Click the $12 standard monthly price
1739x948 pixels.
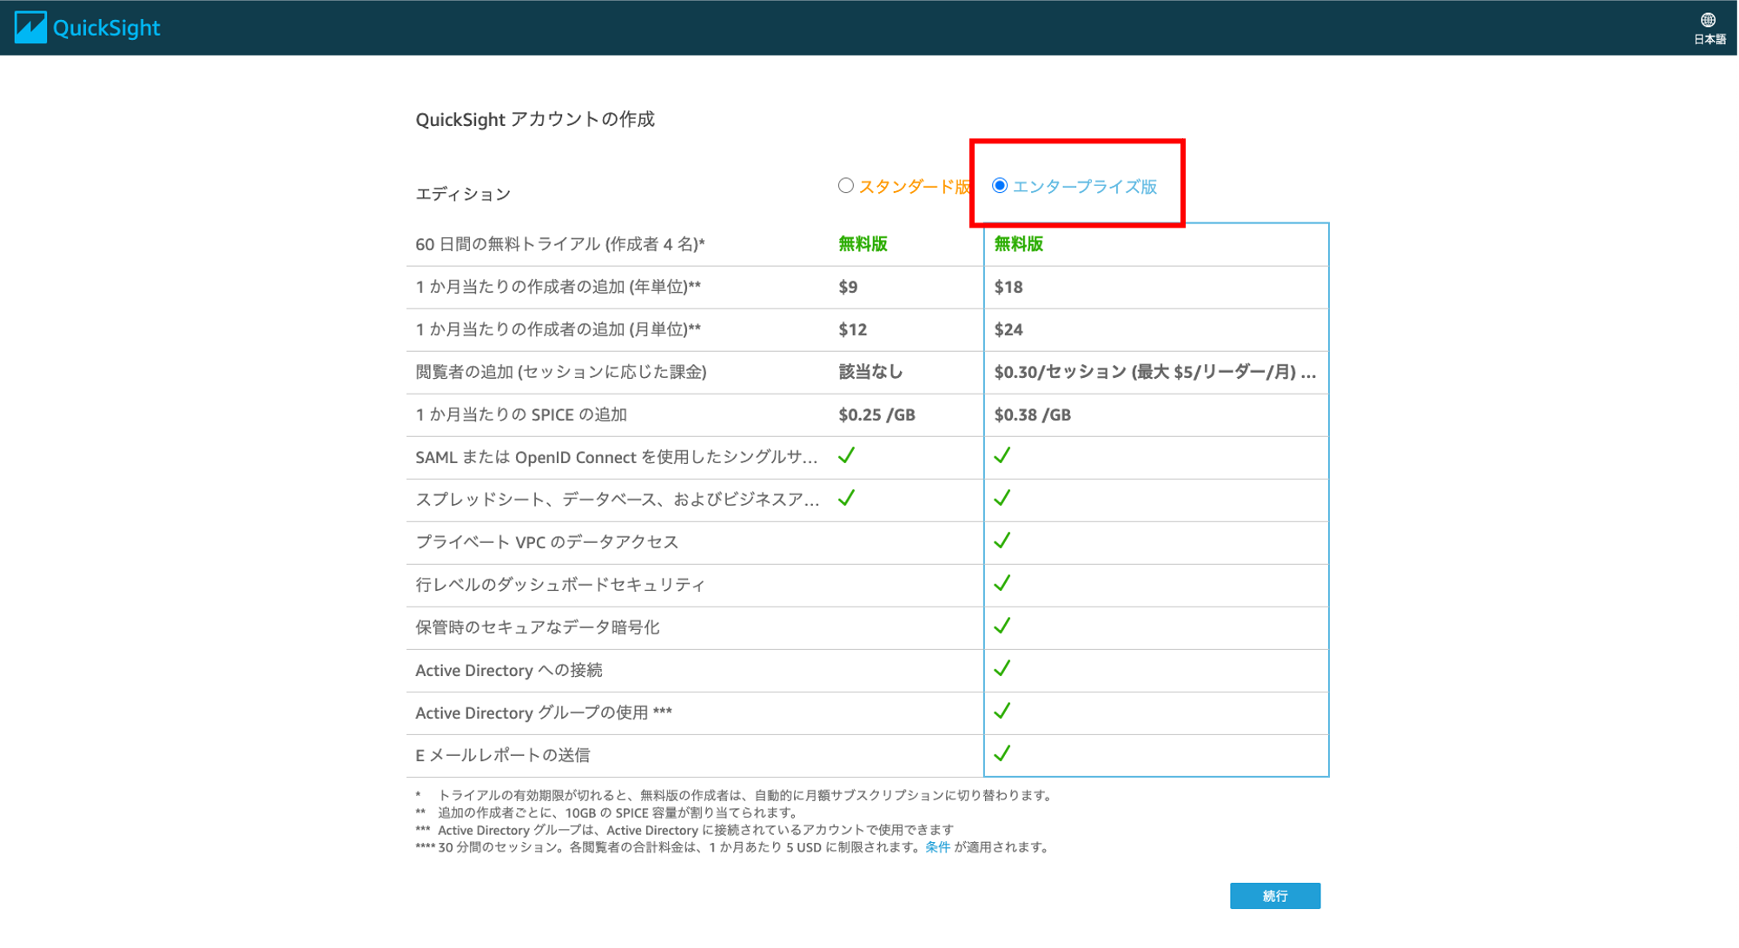(x=853, y=330)
